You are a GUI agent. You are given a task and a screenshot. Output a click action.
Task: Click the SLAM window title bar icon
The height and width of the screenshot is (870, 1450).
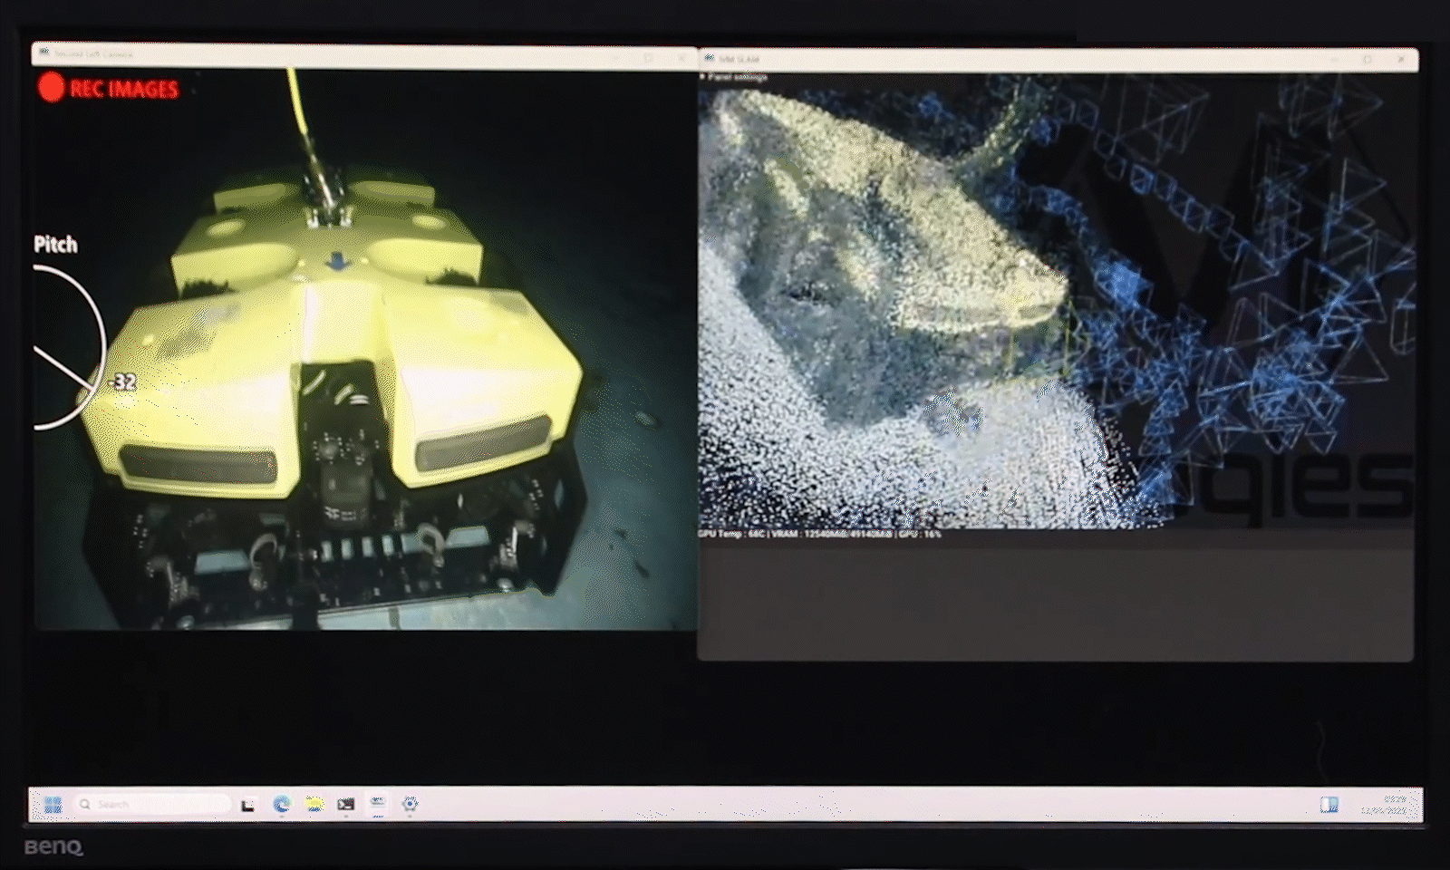(709, 59)
